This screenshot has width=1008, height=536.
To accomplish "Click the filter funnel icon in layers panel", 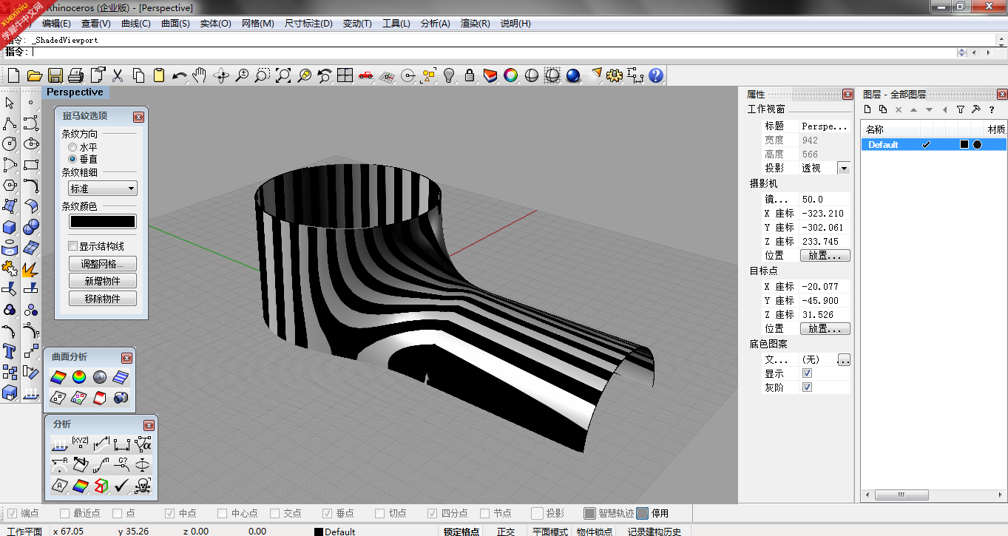I will 961,109.
